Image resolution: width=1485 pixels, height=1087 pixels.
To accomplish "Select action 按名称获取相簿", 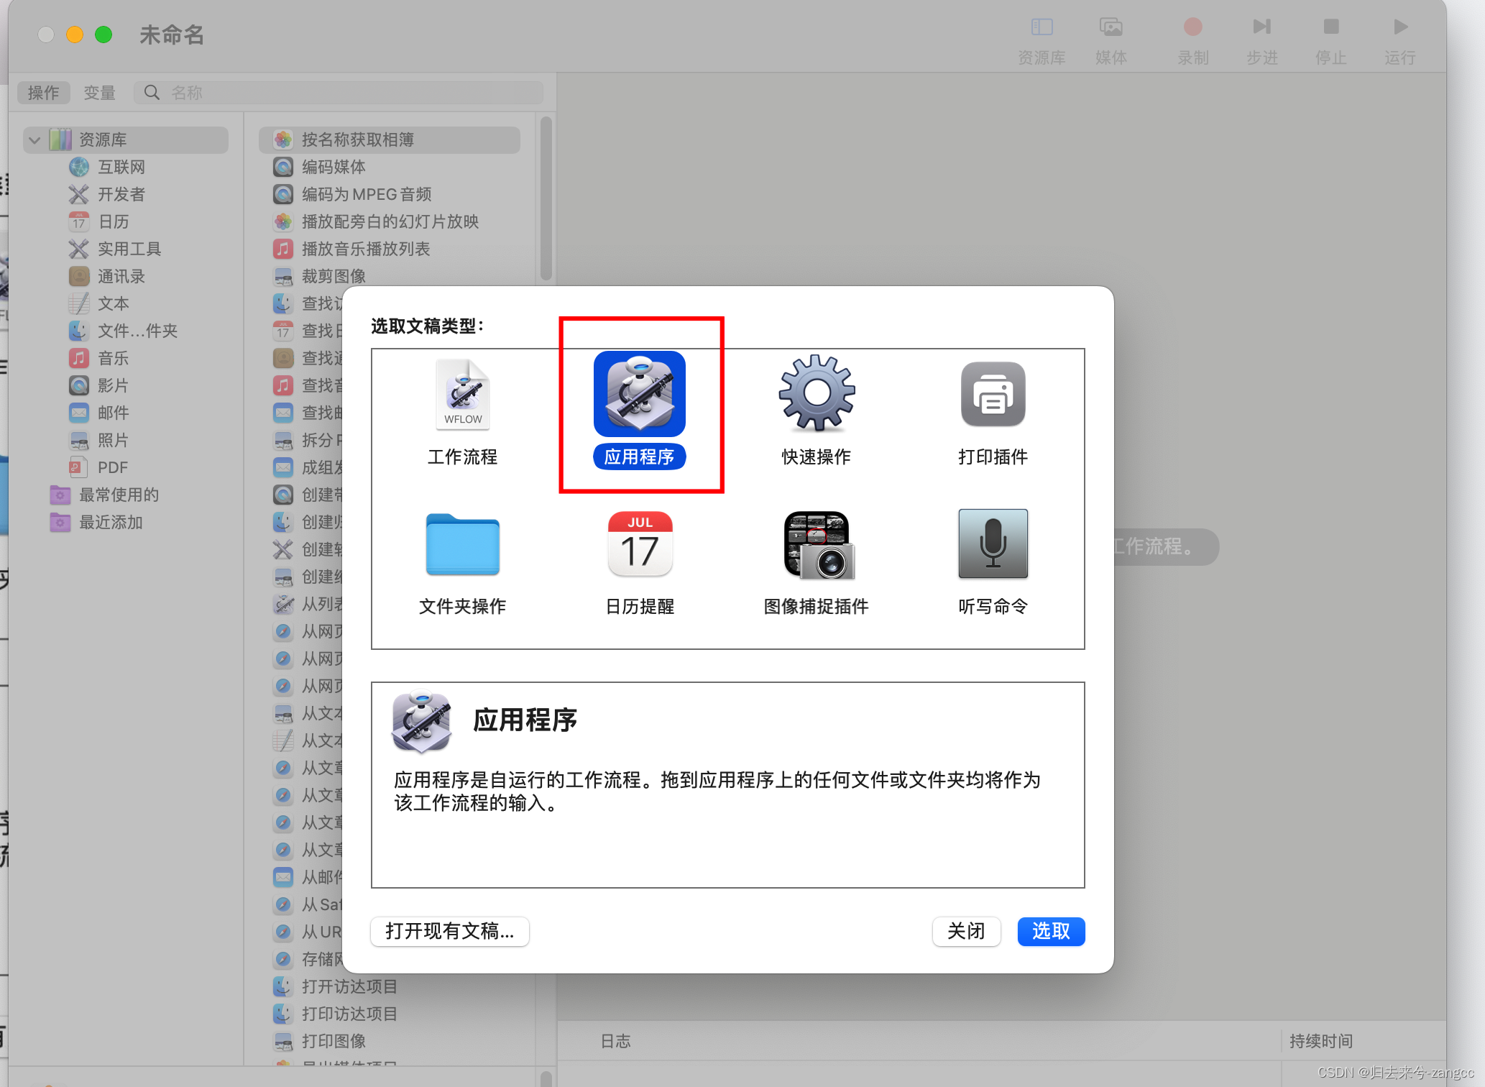I will coord(390,139).
